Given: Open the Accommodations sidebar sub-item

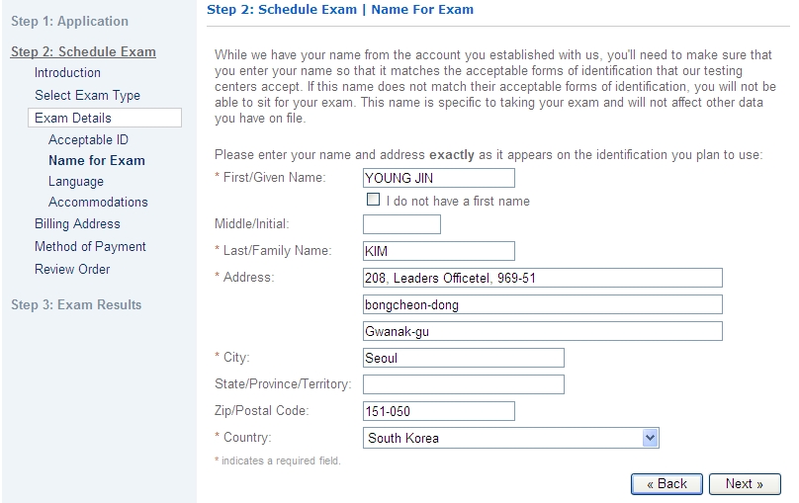Looking at the screenshot, I should [x=98, y=203].
